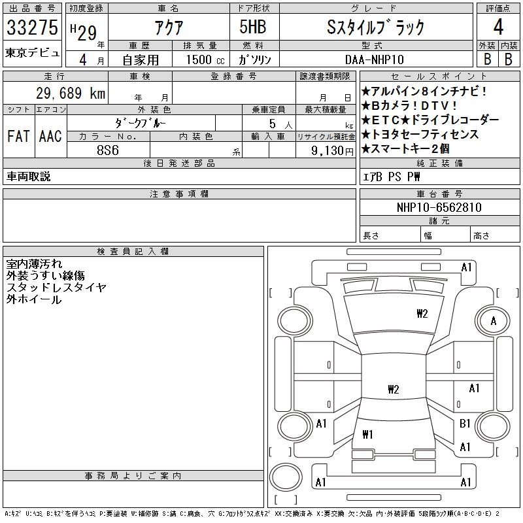
Task: Select the ★スマートキー2個 line
Action: click(405, 148)
